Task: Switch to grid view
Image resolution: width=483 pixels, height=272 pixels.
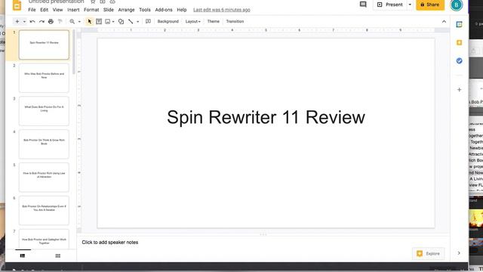Action: [58, 255]
